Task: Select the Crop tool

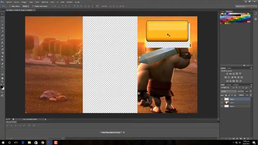Action: click(x=2, y=28)
